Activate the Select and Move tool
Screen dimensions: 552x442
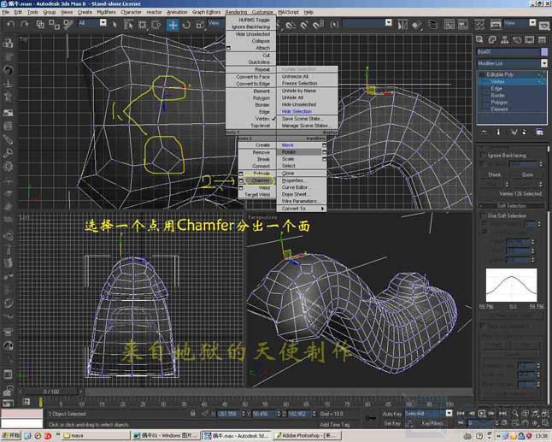point(173,25)
